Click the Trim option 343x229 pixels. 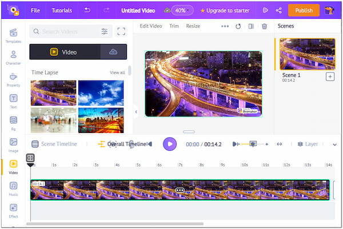tap(174, 26)
